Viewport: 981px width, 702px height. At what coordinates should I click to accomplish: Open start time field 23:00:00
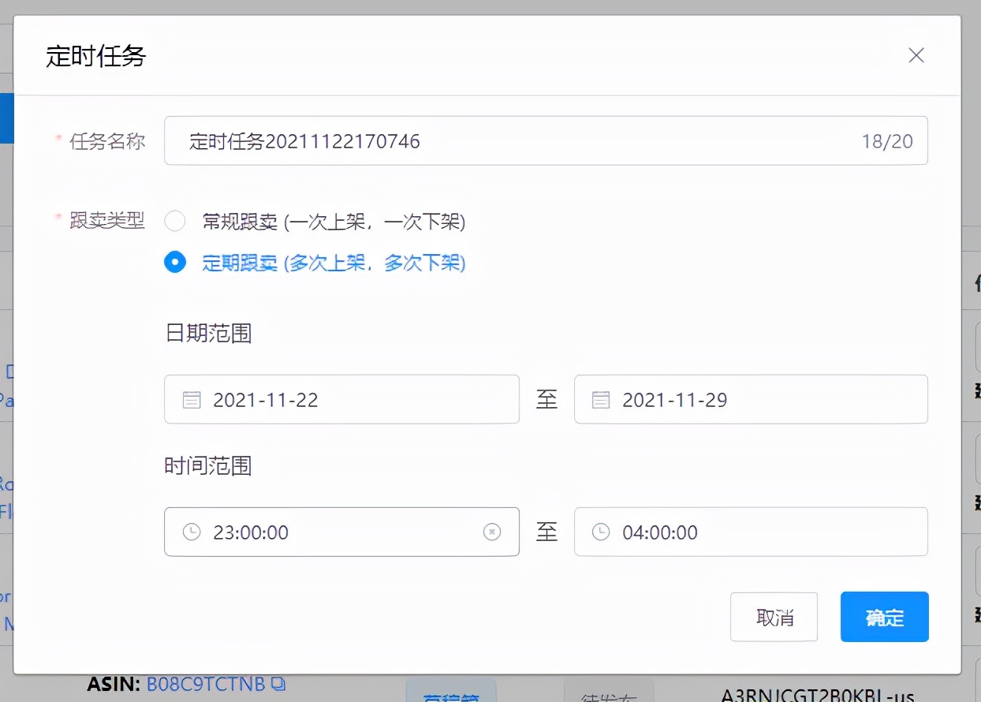coord(341,532)
